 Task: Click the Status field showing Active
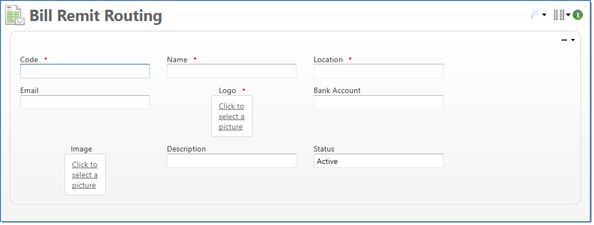coord(378,161)
